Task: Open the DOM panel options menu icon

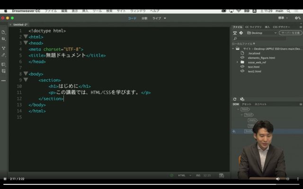Action: pyautogui.click(x=301, y=104)
